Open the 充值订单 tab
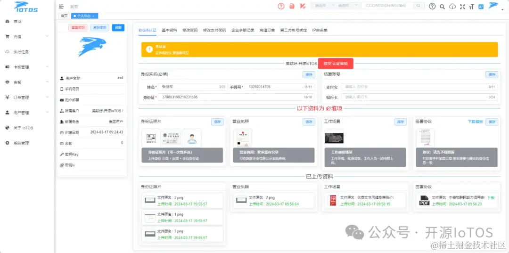This screenshot has width=509, height=253. [x=267, y=30]
